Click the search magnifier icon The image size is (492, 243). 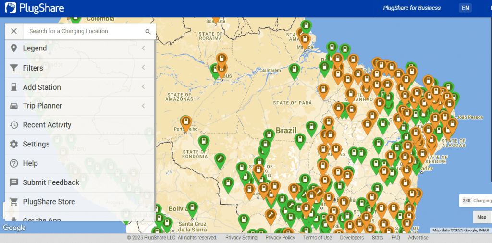pos(148,32)
